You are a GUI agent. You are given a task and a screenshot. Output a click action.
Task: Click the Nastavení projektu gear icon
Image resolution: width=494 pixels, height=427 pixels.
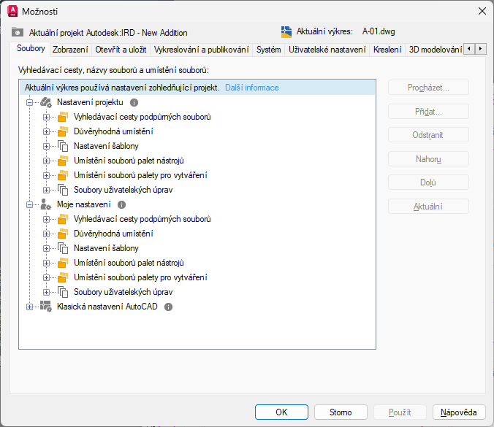(x=45, y=102)
